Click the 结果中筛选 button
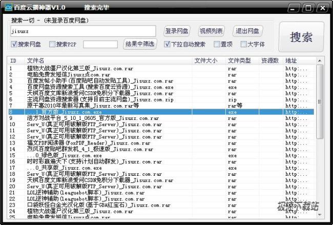This screenshot has width=333, height=225. click(x=140, y=44)
